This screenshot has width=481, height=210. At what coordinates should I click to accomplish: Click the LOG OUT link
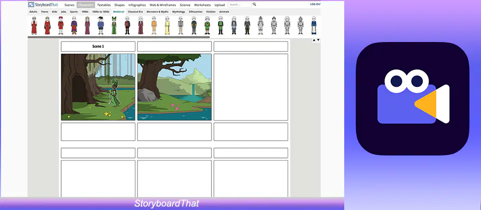click(315, 4)
